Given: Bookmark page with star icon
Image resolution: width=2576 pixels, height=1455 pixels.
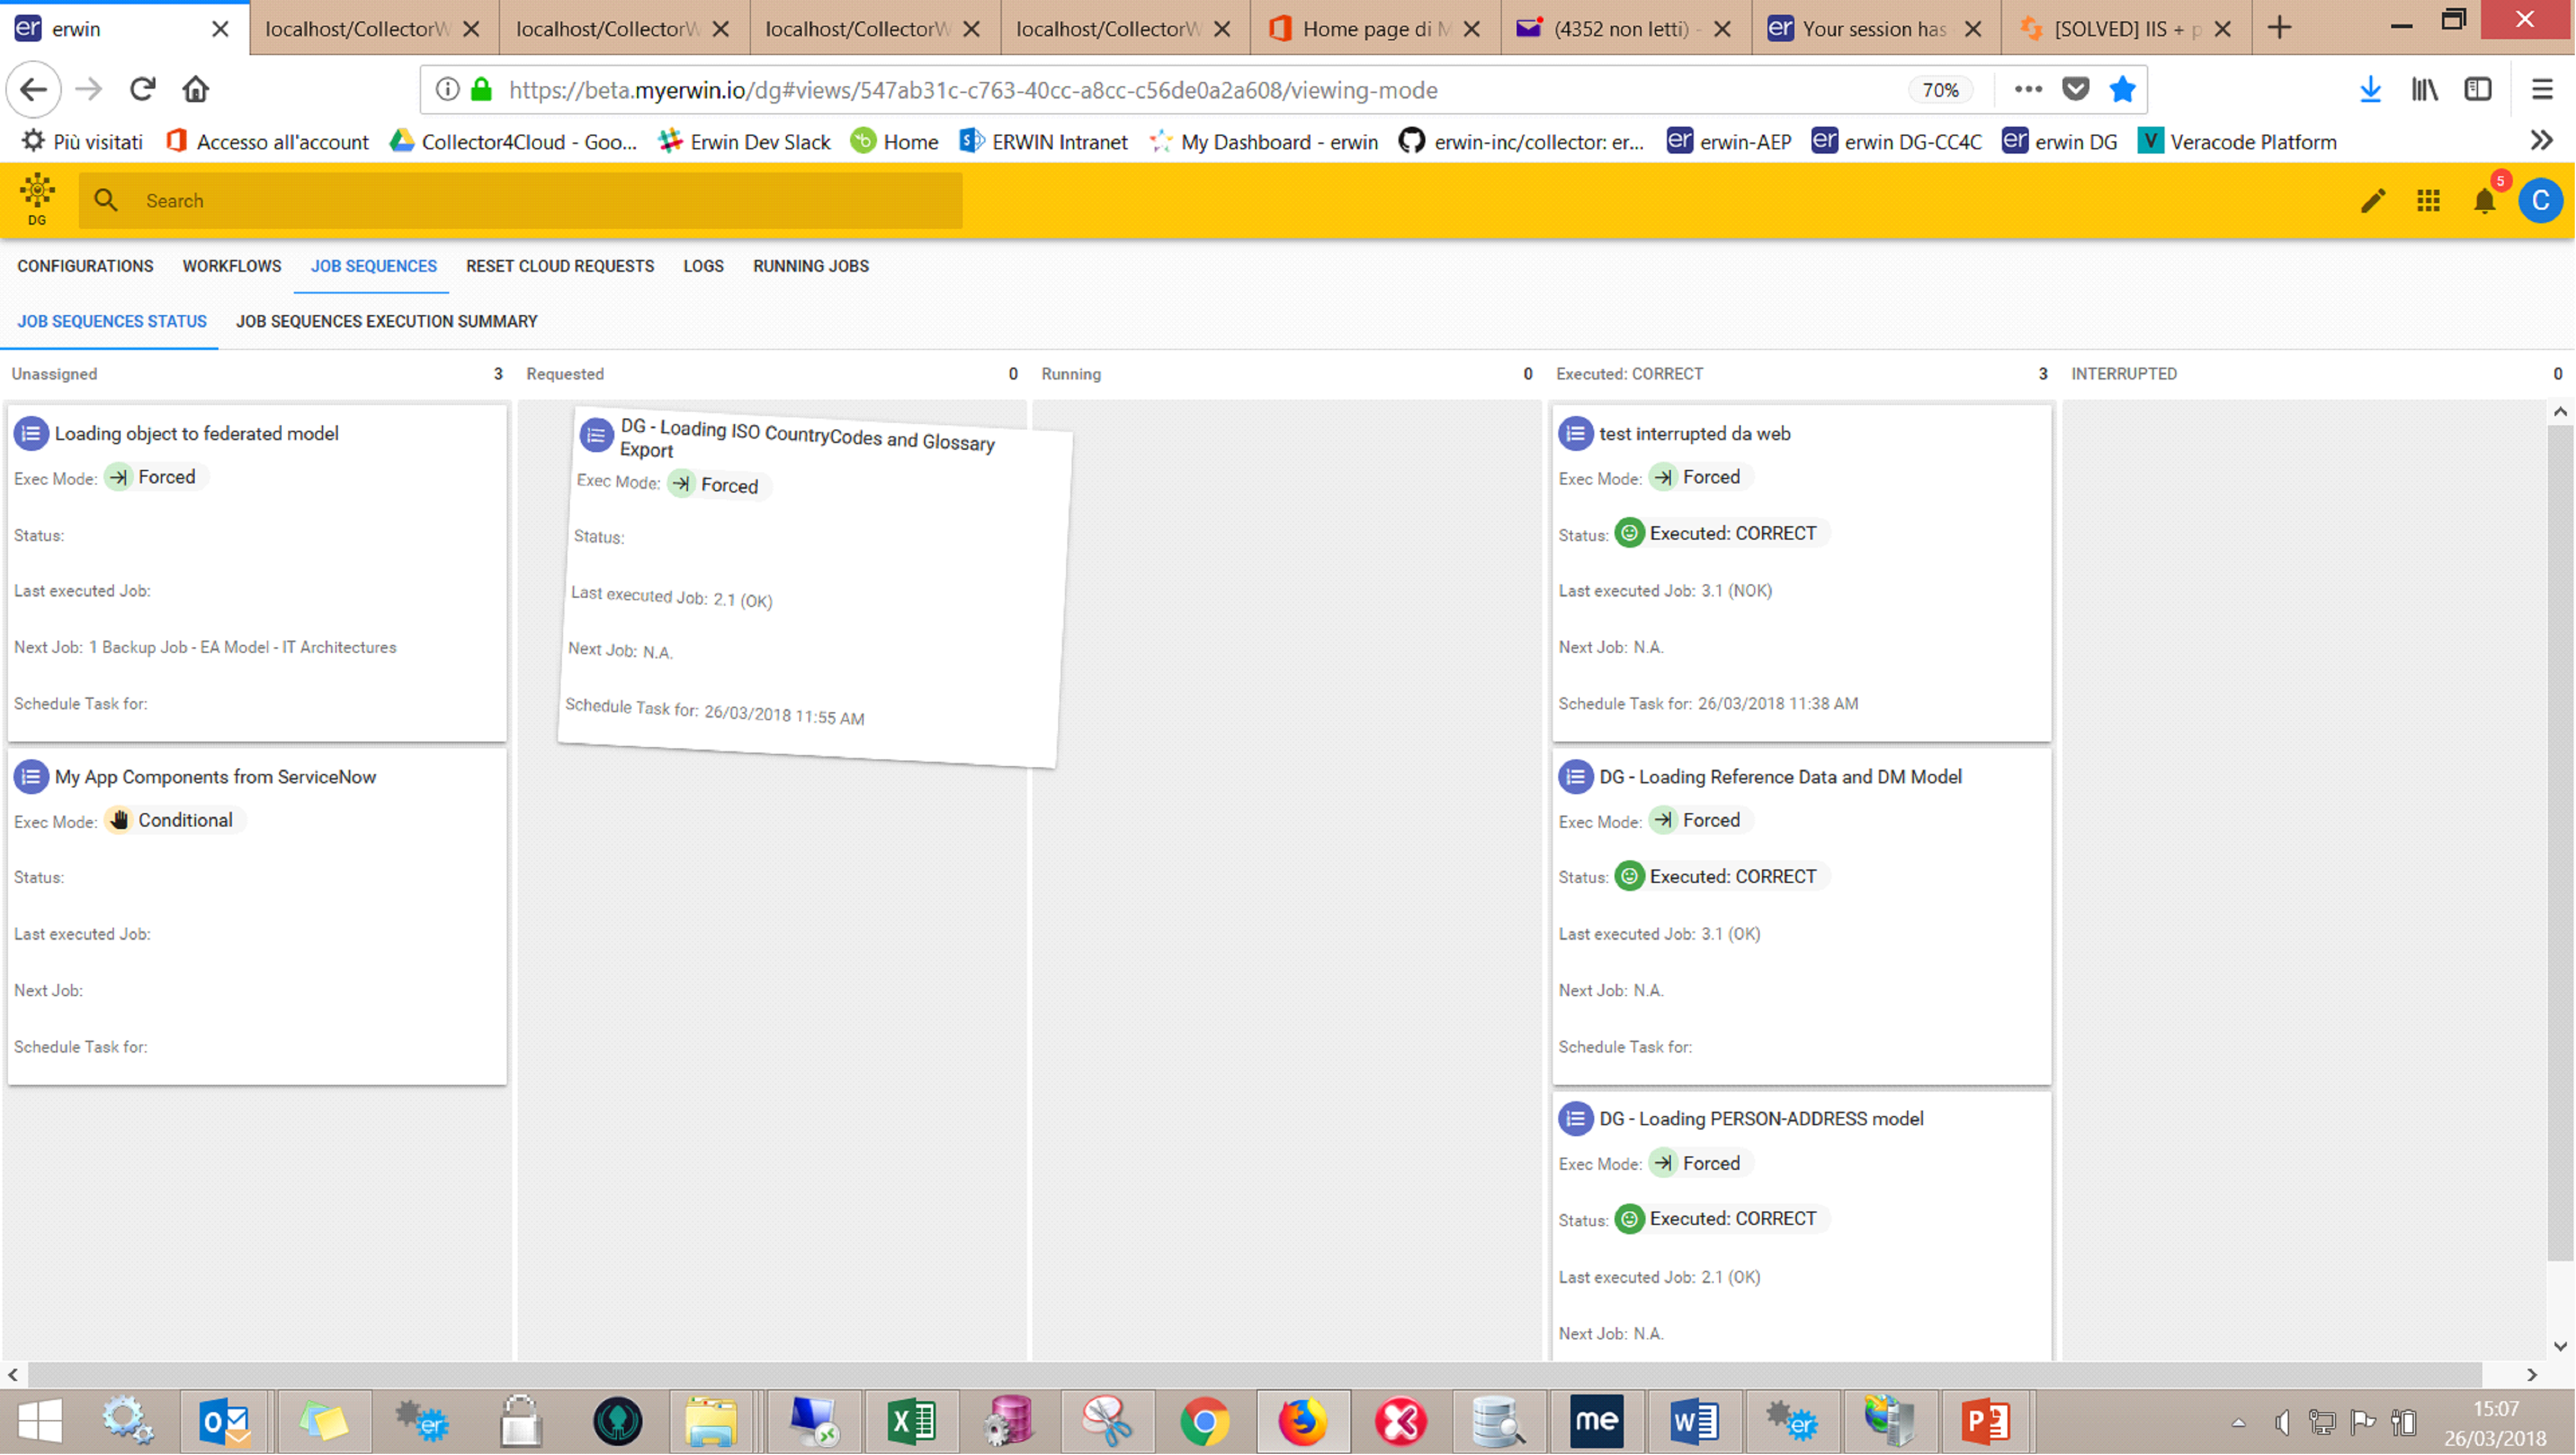Looking at the screenshot, I should point(2122,90).
